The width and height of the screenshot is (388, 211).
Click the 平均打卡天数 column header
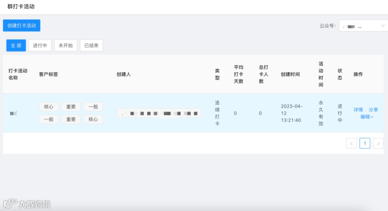click(239, 74)
